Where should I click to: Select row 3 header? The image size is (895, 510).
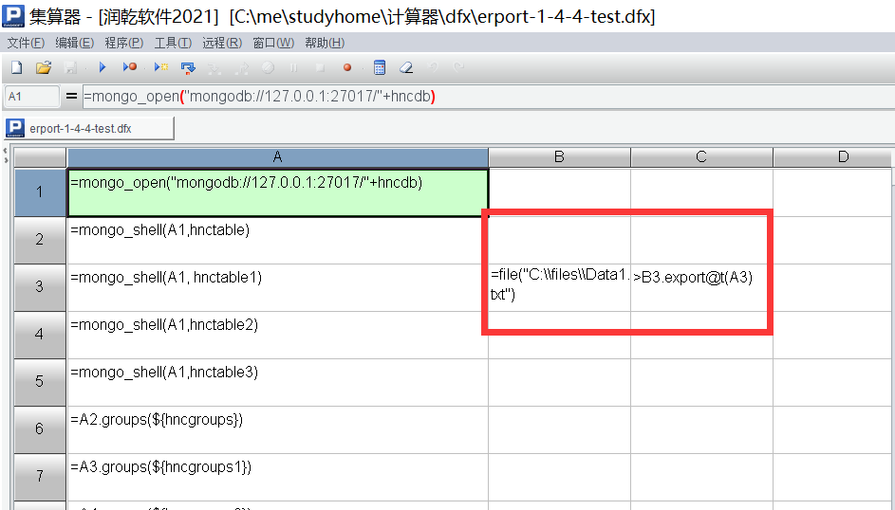39,287
